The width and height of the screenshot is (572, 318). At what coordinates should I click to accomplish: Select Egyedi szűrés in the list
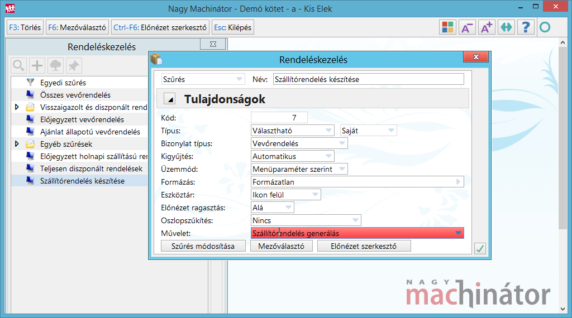pos(79,83)
